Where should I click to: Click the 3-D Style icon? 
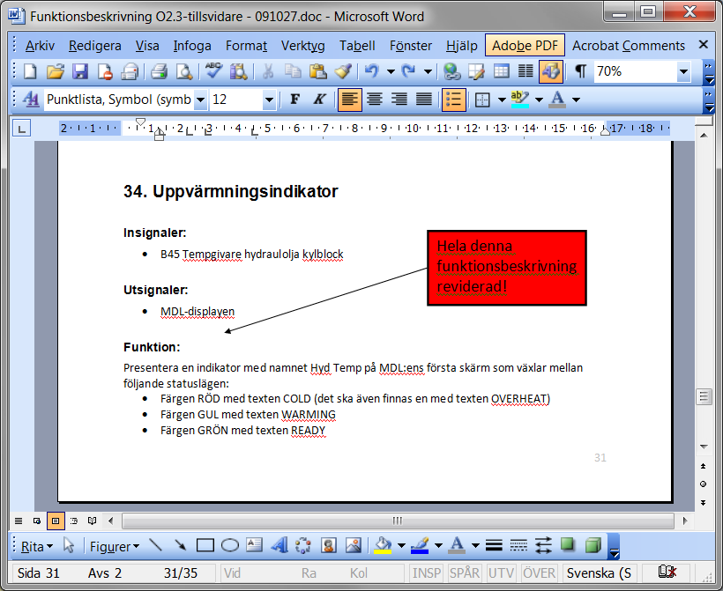593,546
